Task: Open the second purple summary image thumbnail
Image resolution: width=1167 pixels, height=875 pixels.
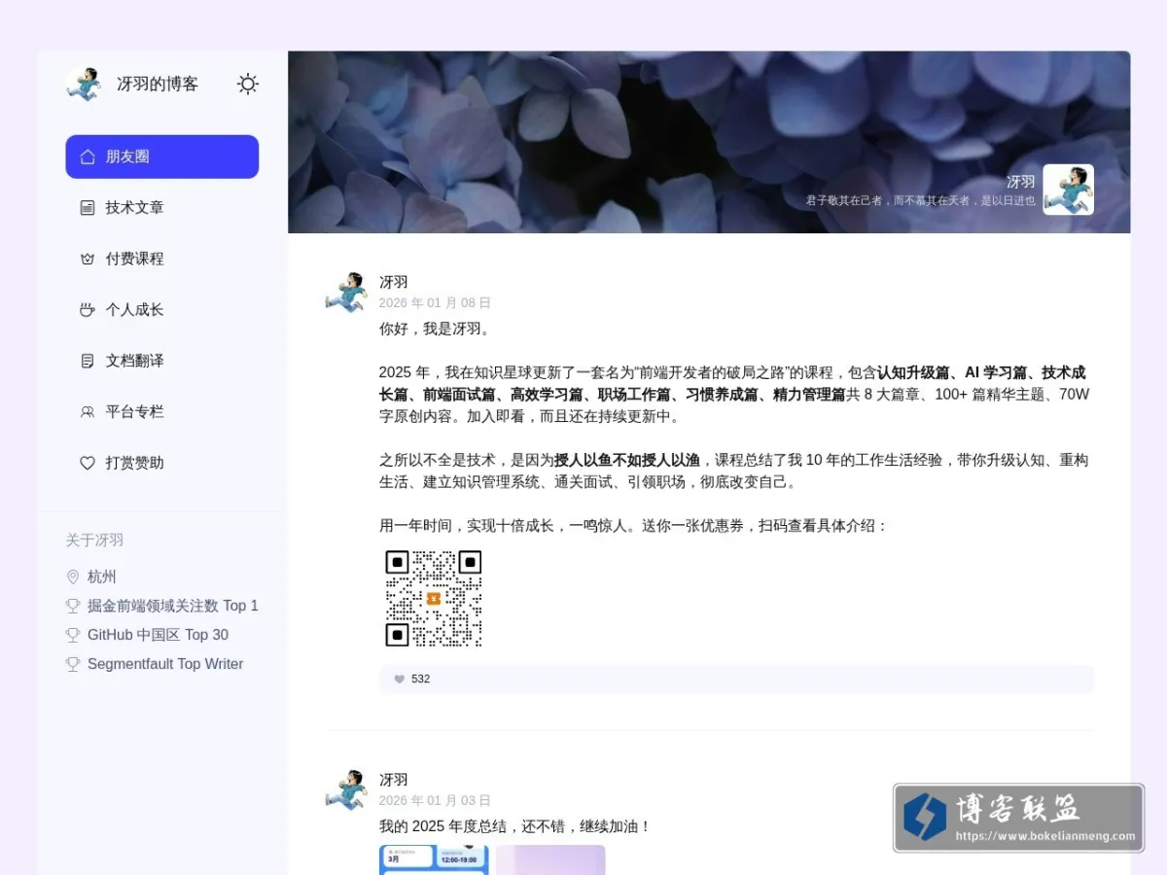Action: pyautogui.click(x=550, y=860)
